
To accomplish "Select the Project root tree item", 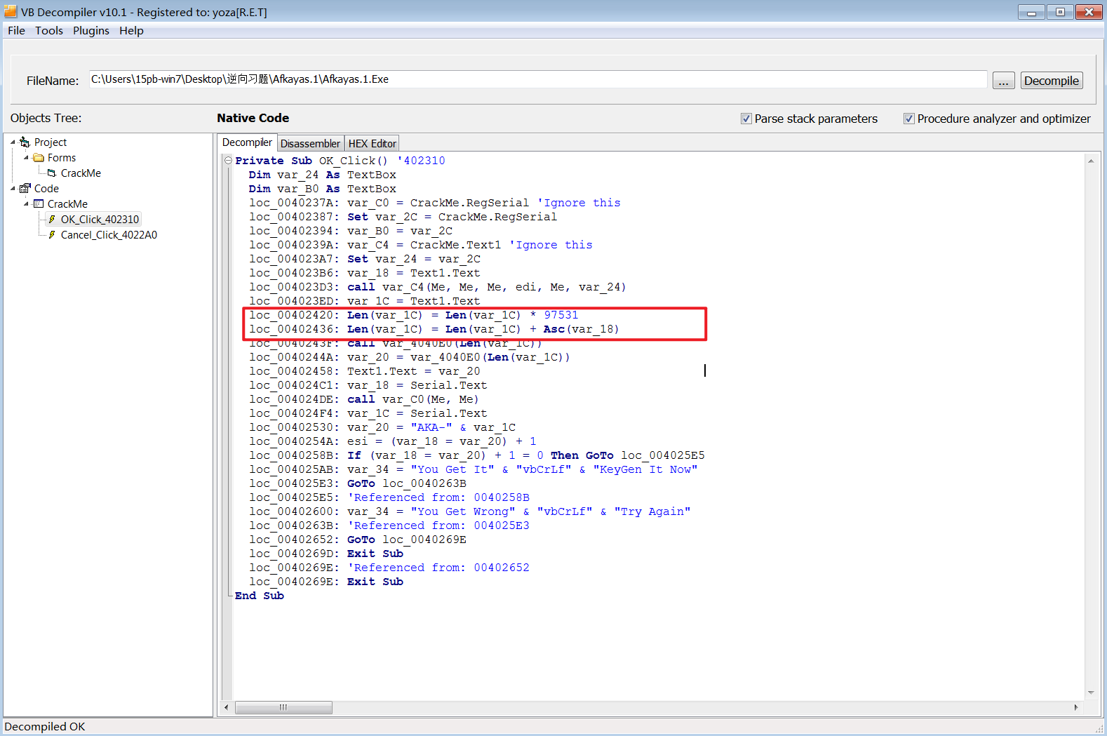I will (51, 142).
